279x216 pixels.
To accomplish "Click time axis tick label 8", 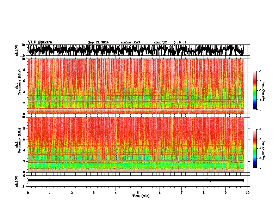I will [x=204, y=193].
